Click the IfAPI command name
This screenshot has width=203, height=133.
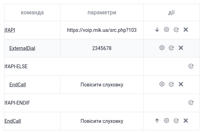click(x=10, y=30)
